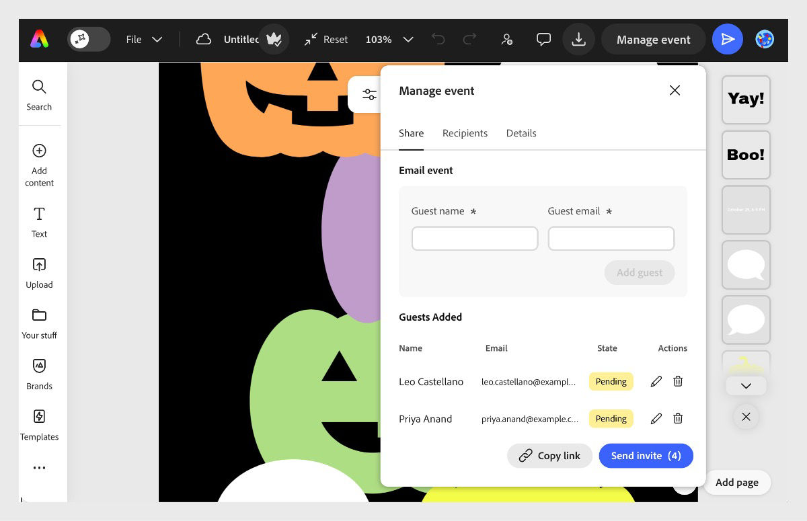Select the second speech bubble thumbnail

(746, 320)
